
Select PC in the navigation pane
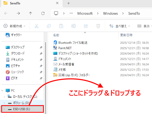pos(10,90)
